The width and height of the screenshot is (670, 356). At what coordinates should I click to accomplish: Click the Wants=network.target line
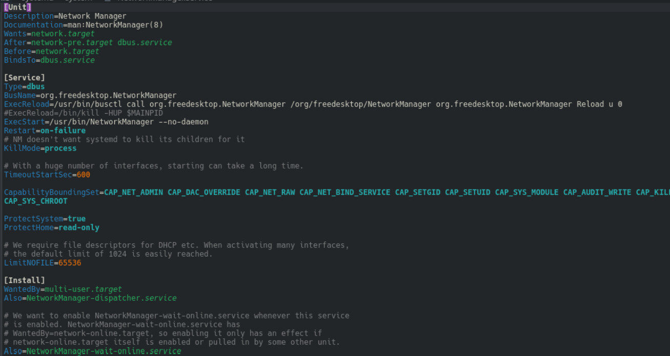(x=49, y=34)
